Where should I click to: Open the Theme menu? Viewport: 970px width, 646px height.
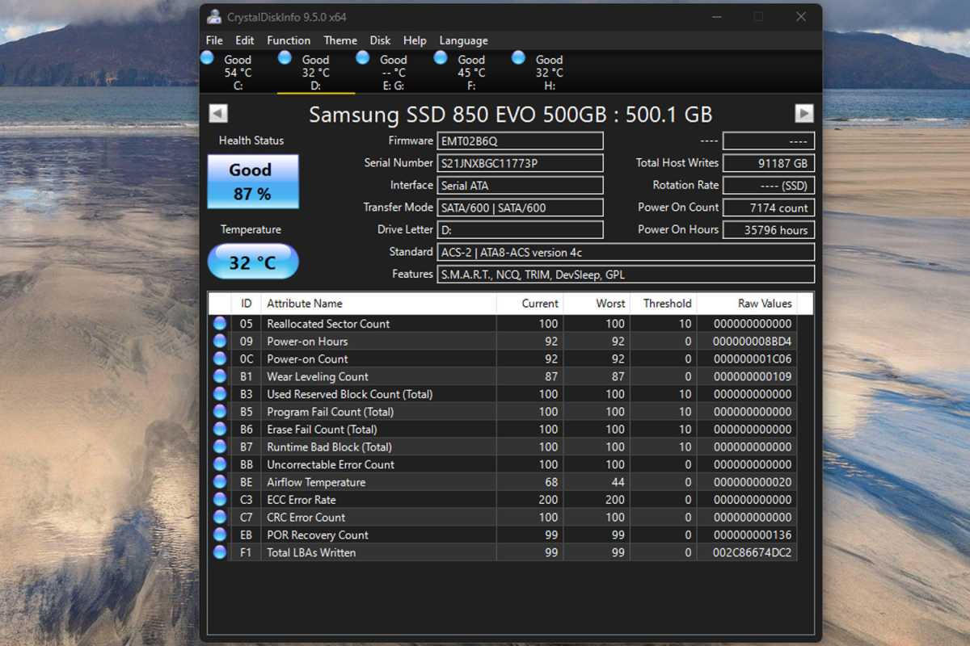pos(340,40)
